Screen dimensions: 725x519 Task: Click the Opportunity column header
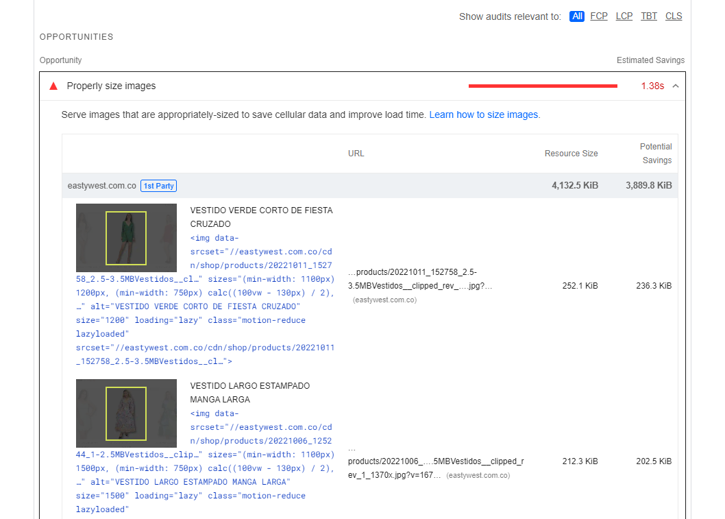[60, 60]
